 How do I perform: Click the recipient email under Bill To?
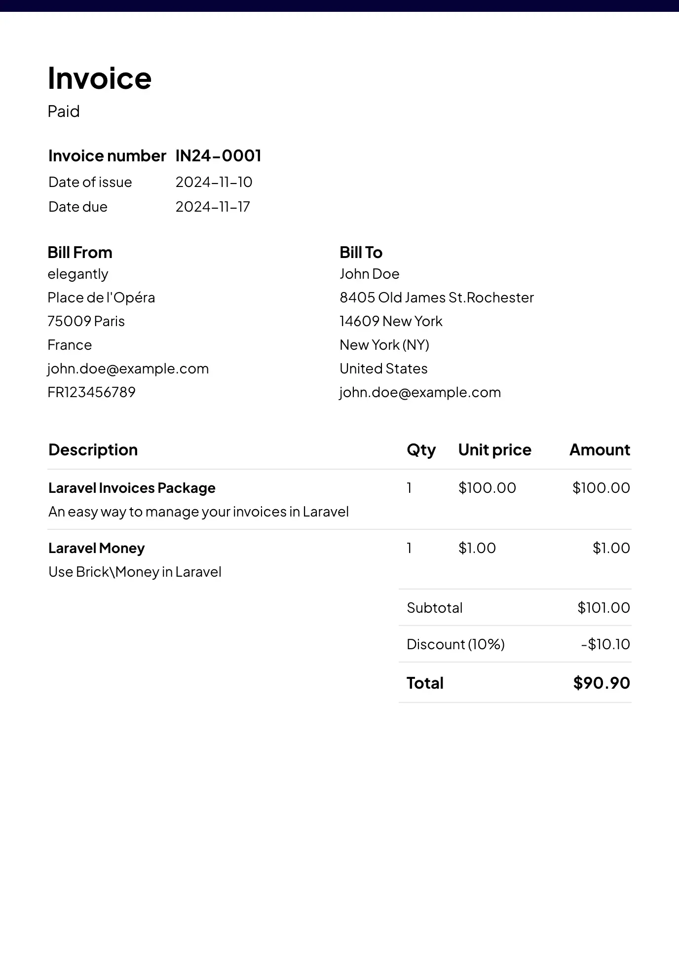point(420,392)
